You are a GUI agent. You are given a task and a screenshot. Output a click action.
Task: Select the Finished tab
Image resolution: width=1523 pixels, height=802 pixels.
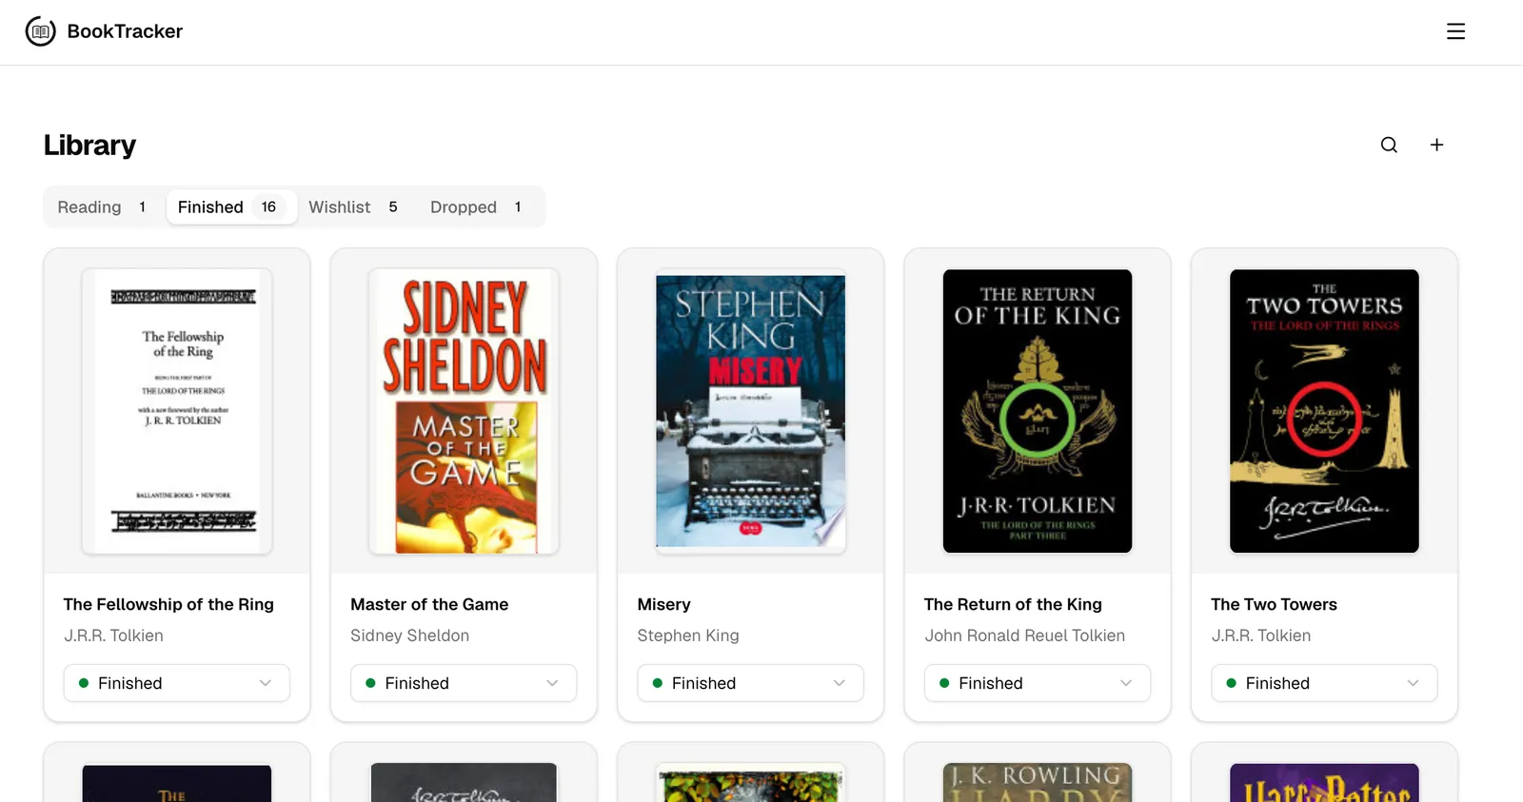(x=231, y=206)
